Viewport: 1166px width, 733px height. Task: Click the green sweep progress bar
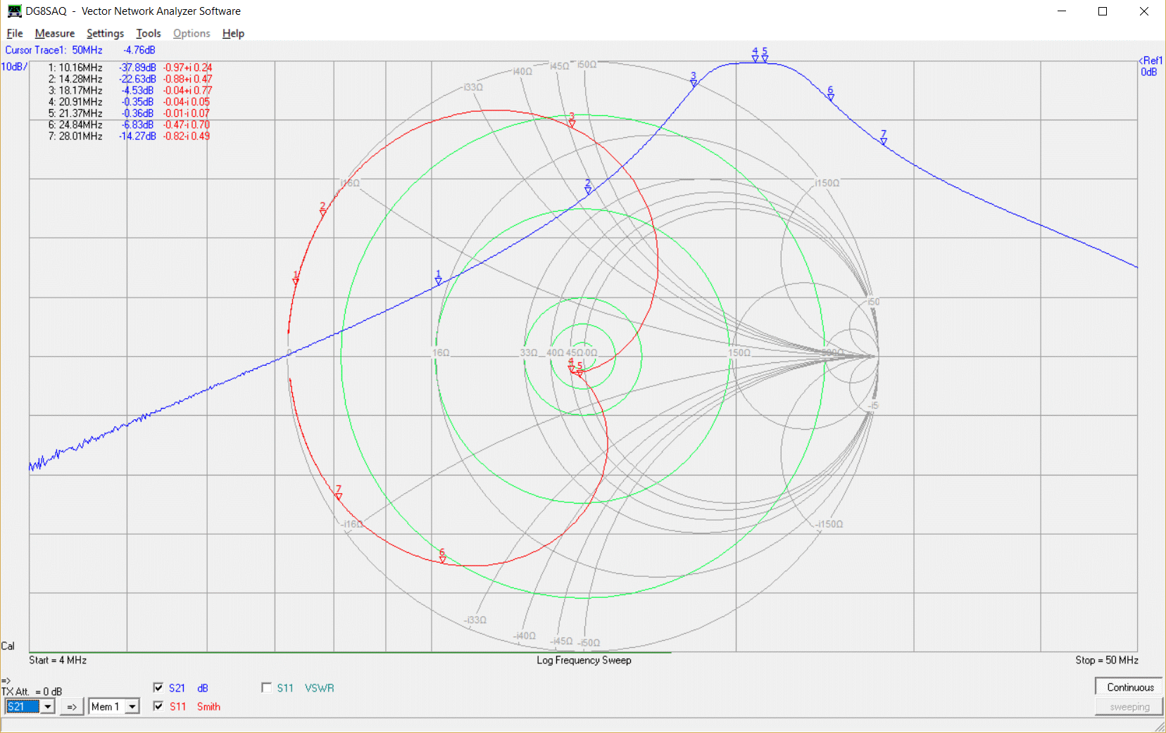[x=350, y=653]
